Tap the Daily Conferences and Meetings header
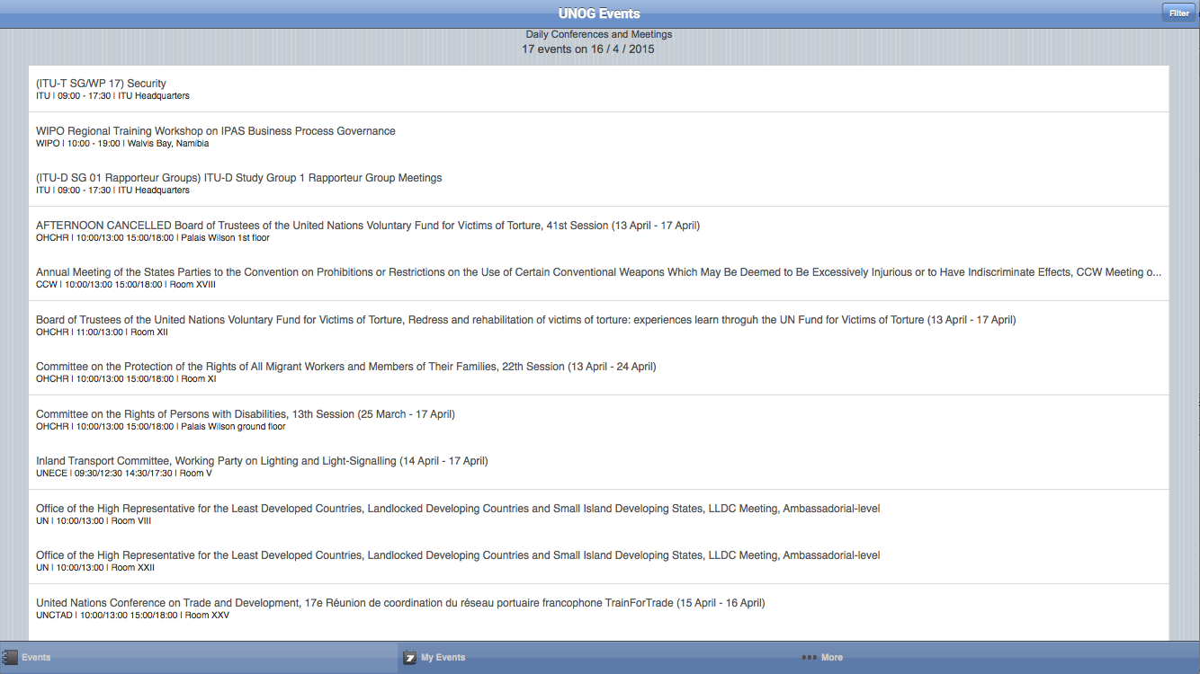 [x=598, y=33]
